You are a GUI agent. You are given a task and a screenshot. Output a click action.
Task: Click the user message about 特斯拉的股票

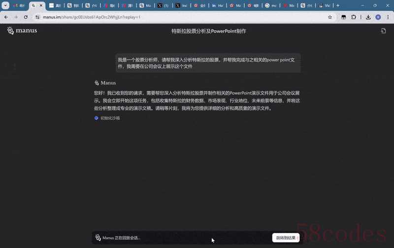tap(208, 63)
